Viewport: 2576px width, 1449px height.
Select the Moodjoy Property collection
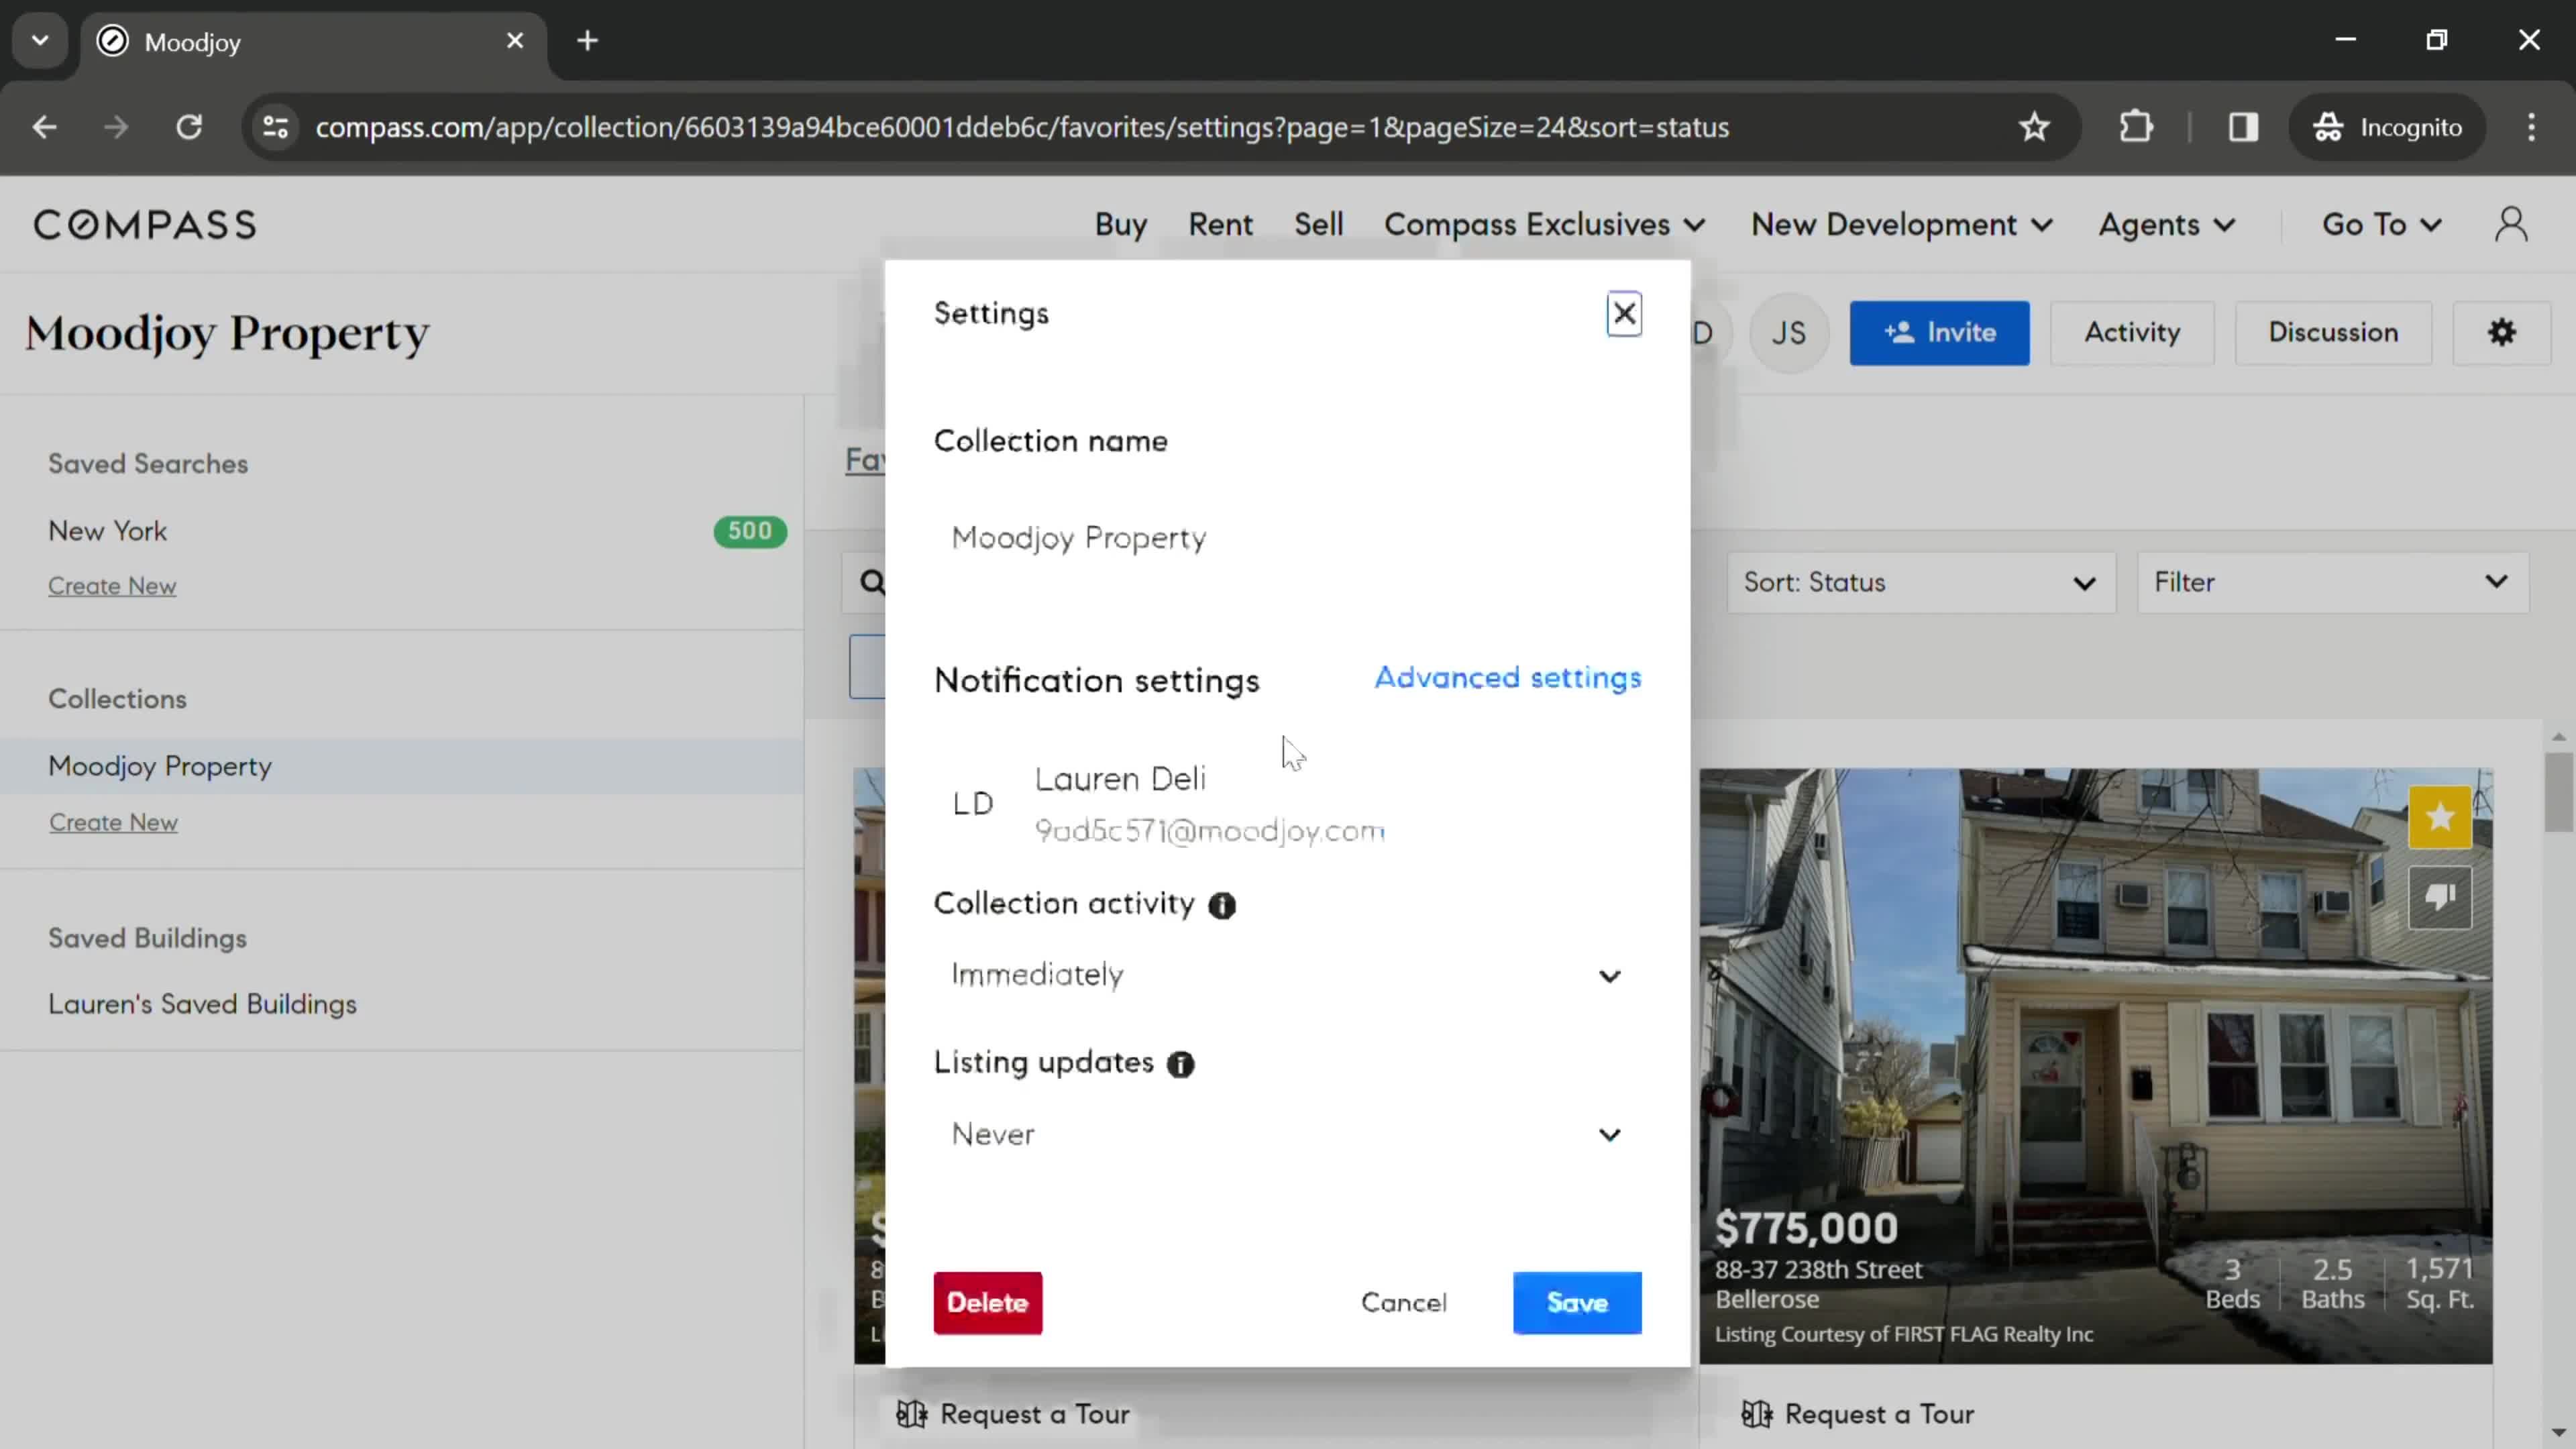click(x=401, y=766)
